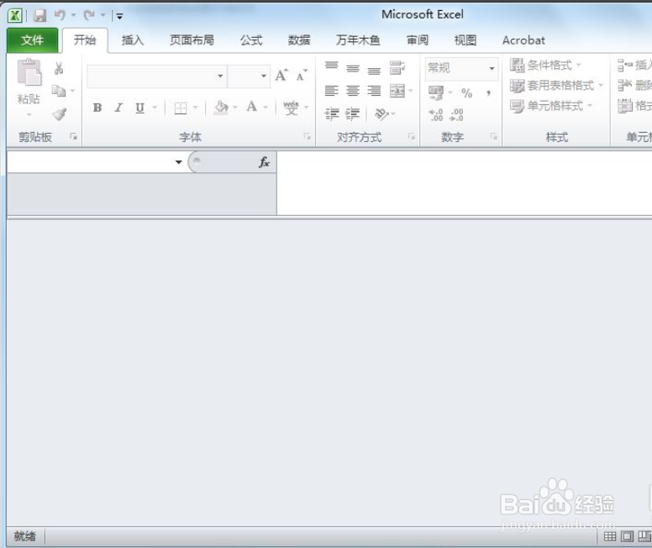This screenshot has height=548, width=652.
Task: Expand the Borders options arrow
Action: [195, 108]
